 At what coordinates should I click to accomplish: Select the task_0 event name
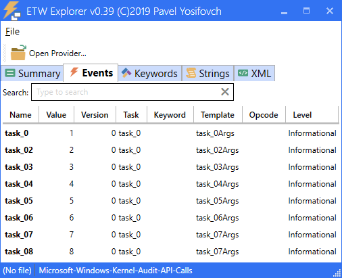(x=17, y=133)
